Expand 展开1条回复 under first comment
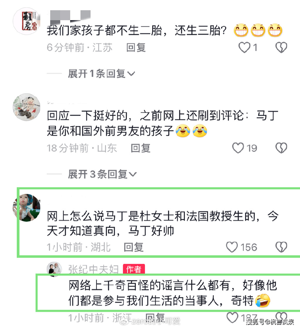Viewport: 300px width, 328px height. coord(102,74)
